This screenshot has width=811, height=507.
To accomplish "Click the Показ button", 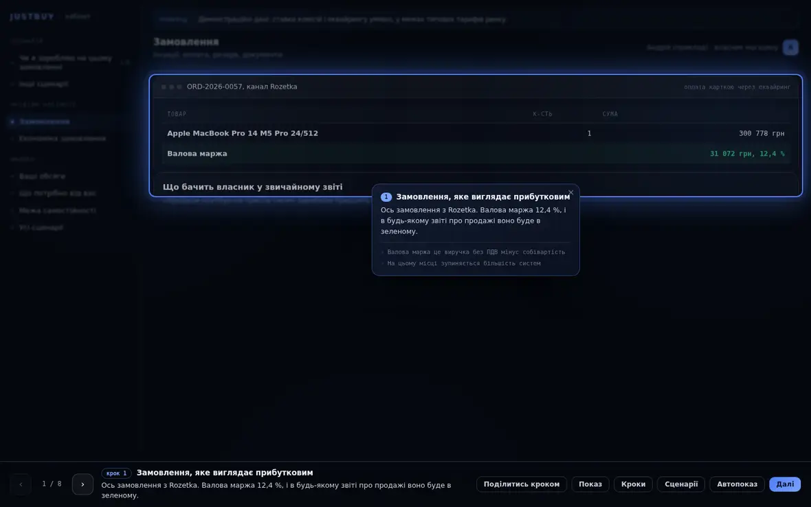I will [x=590, y=484].
